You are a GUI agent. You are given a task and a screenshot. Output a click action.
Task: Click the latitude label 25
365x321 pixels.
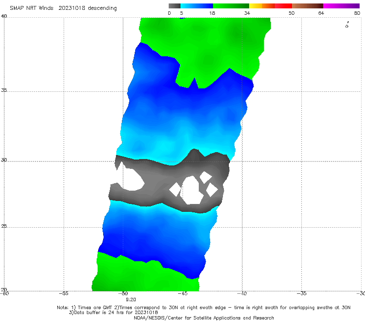click(x=4, y=226)
